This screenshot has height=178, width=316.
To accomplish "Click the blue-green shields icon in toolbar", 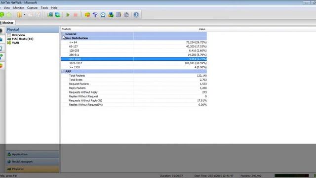I will coord(111,15).
